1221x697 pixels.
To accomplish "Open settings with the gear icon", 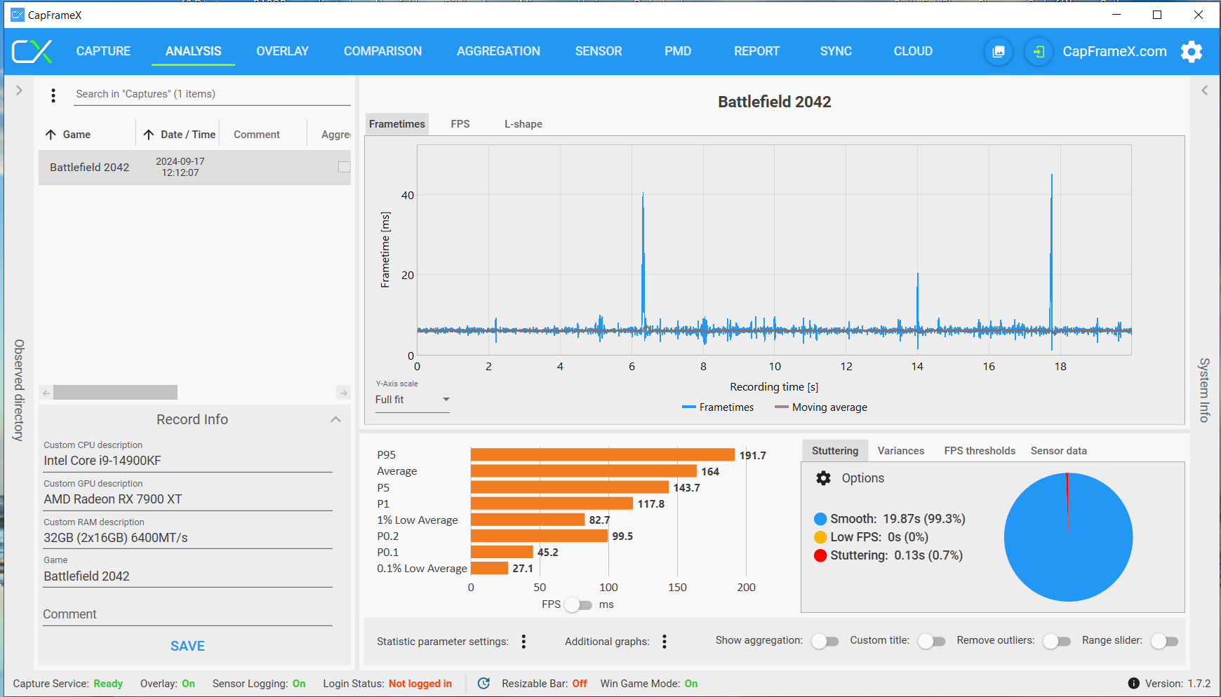I will (x=1192, y=51).
